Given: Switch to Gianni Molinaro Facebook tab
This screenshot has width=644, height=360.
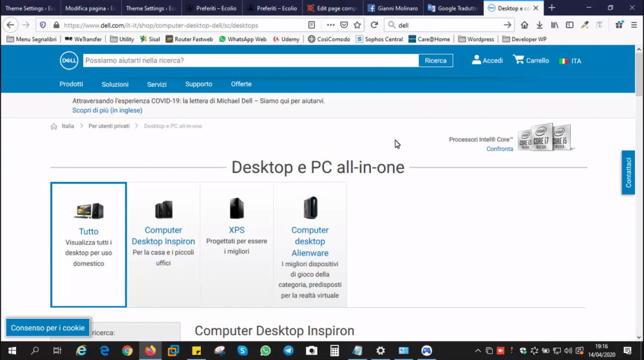Looking at the screenshot, I should pos(393,8).
